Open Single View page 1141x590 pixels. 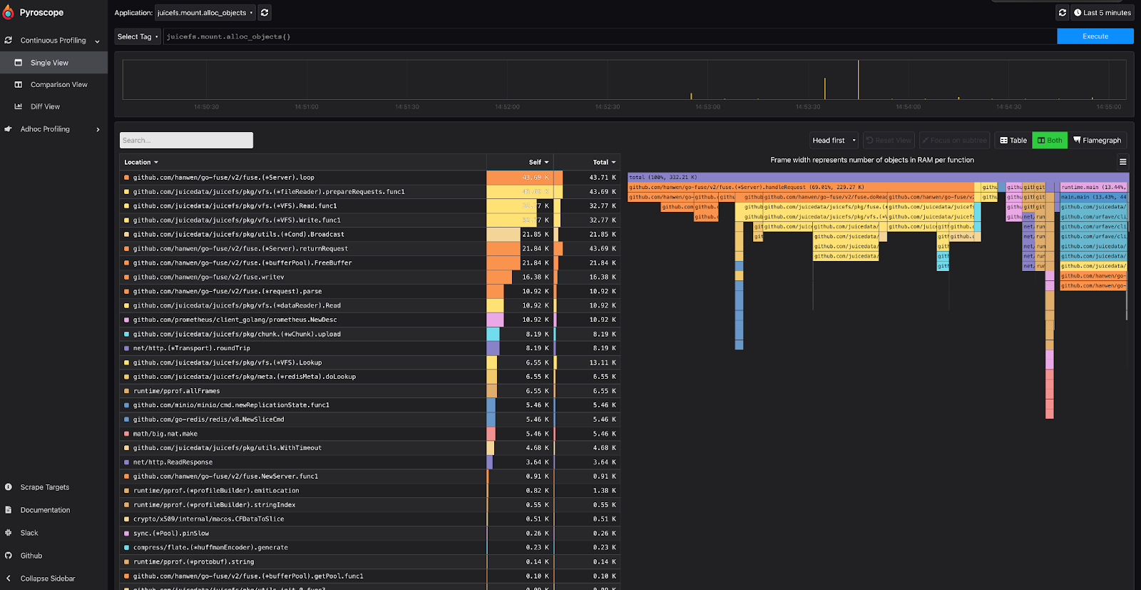point(53,63)
